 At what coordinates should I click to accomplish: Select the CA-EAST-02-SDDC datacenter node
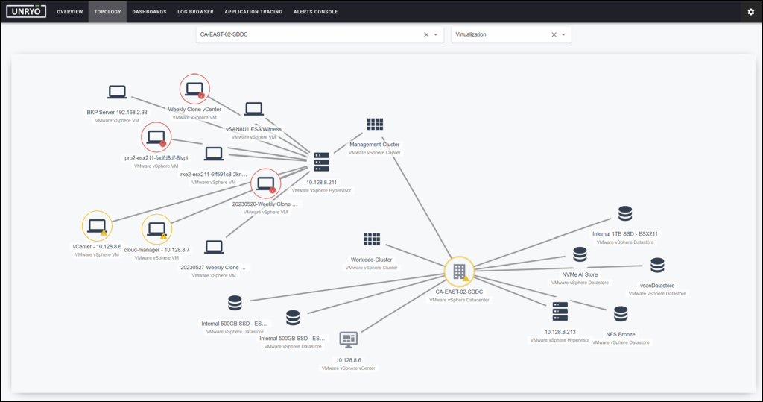point(459,271)
